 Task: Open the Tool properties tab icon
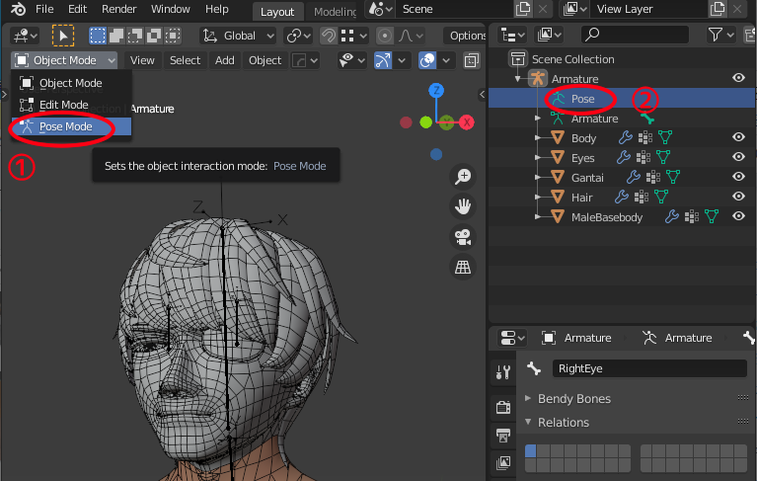click(503, 371)
